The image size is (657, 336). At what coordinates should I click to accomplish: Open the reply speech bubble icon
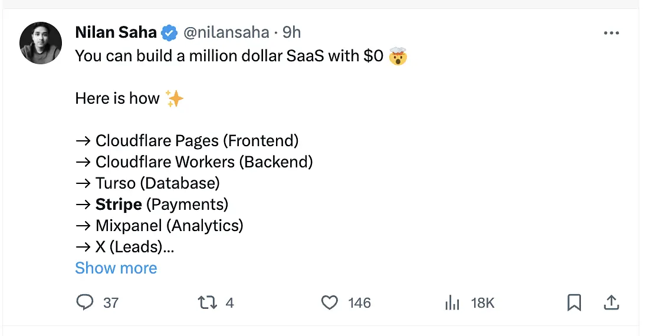(85, 302)
